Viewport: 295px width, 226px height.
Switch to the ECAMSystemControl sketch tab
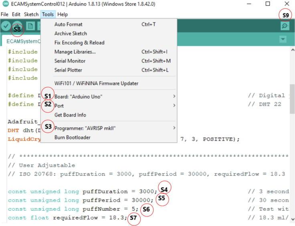[x=23, y=41]
